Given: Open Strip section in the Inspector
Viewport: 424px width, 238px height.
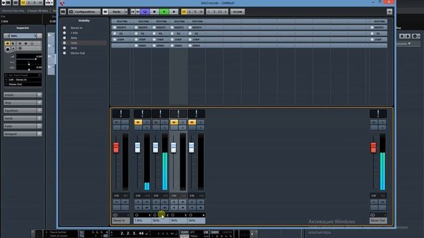Looking at the screenshot, I should [23, 102].
